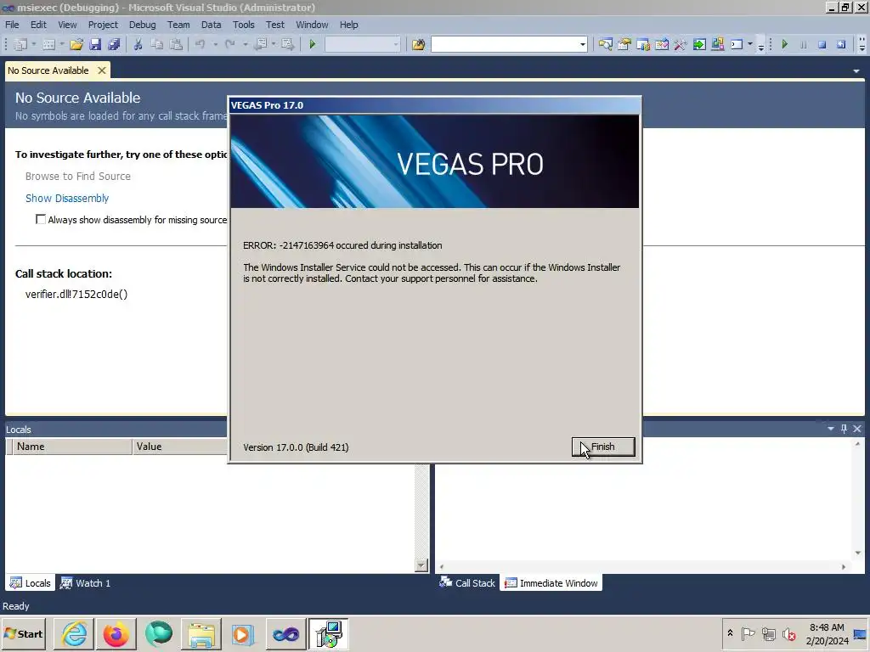Viewport: 870px width, 652px height.
Task: Click the Windows Start button
Action: coord(23,633)
